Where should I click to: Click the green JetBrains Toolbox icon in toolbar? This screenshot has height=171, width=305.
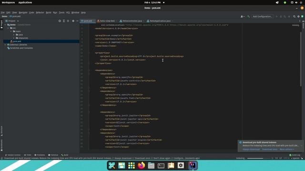point(303,17)
